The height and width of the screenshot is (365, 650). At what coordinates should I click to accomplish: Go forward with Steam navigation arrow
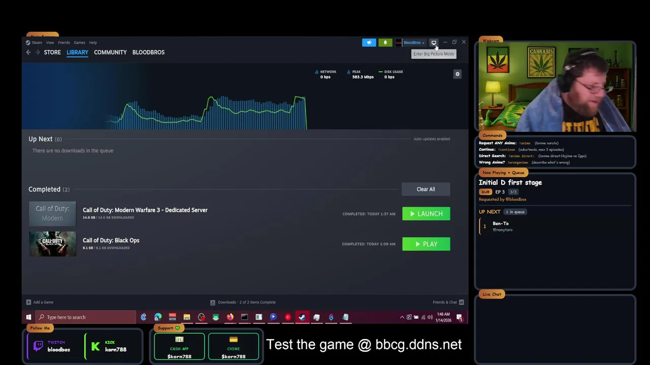[x=37, y=52]
